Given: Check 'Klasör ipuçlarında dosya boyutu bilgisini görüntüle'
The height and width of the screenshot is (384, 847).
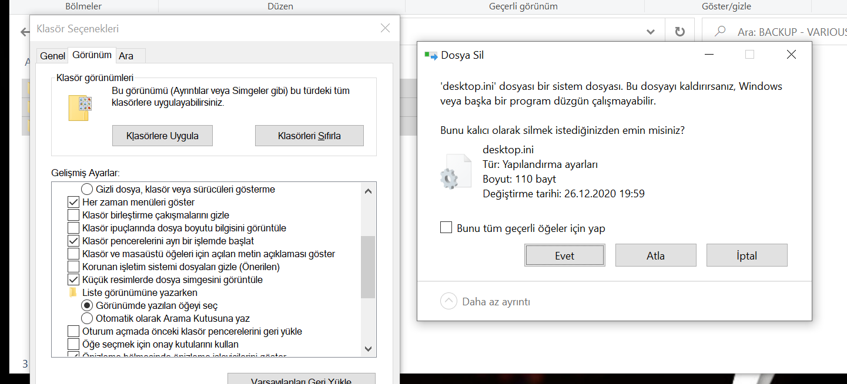Looking at the screenshot, I should click(73, 228).
